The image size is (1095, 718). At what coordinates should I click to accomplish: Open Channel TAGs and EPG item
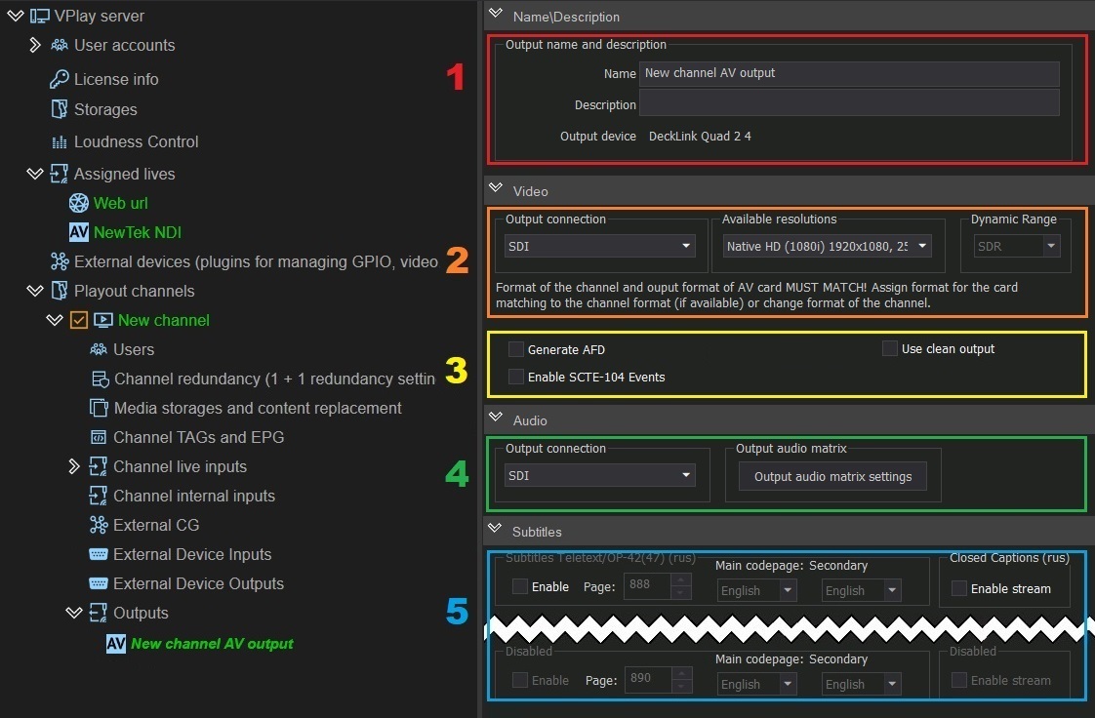tap(198, 437)
